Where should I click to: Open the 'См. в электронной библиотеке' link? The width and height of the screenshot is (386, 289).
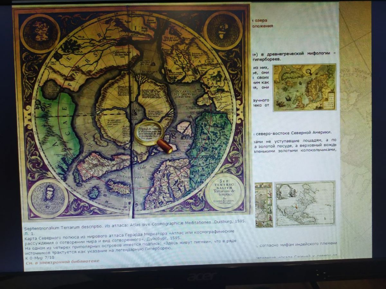click(62, 261)
